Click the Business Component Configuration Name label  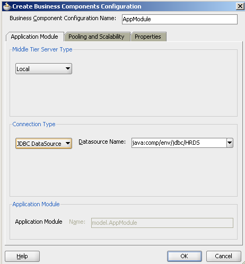[63, 18]
